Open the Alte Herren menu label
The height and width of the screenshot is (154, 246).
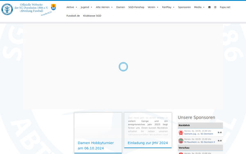click(102, 7)
